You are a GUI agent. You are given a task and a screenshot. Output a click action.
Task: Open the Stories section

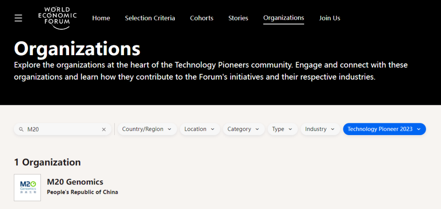238,18
